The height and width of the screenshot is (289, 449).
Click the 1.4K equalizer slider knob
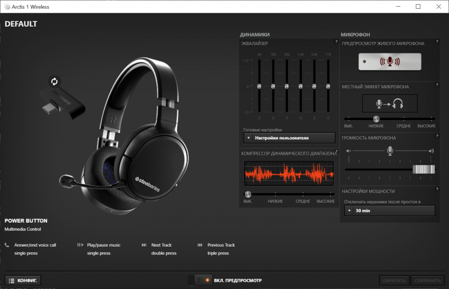pyautogui.click(x=301, y=86)
